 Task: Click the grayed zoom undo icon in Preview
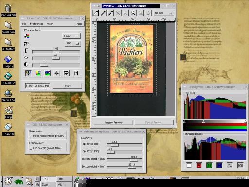(141, 13)
